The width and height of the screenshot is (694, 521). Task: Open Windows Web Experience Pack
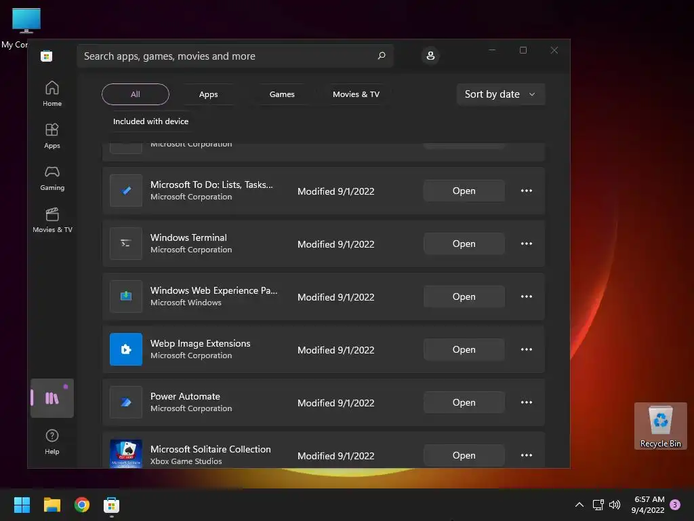click(x=464, y=297)
